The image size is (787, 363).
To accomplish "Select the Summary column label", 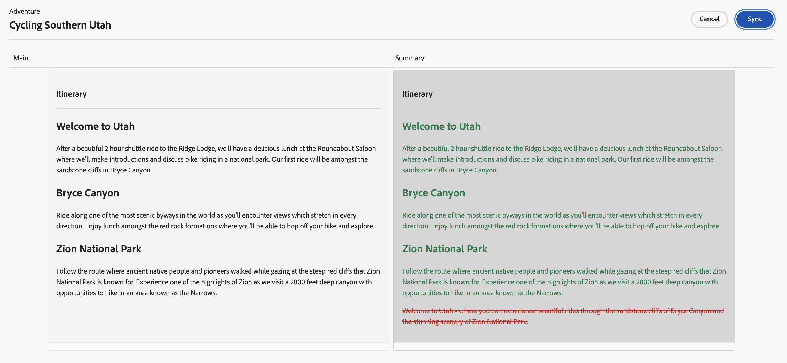I will point(410,58).
